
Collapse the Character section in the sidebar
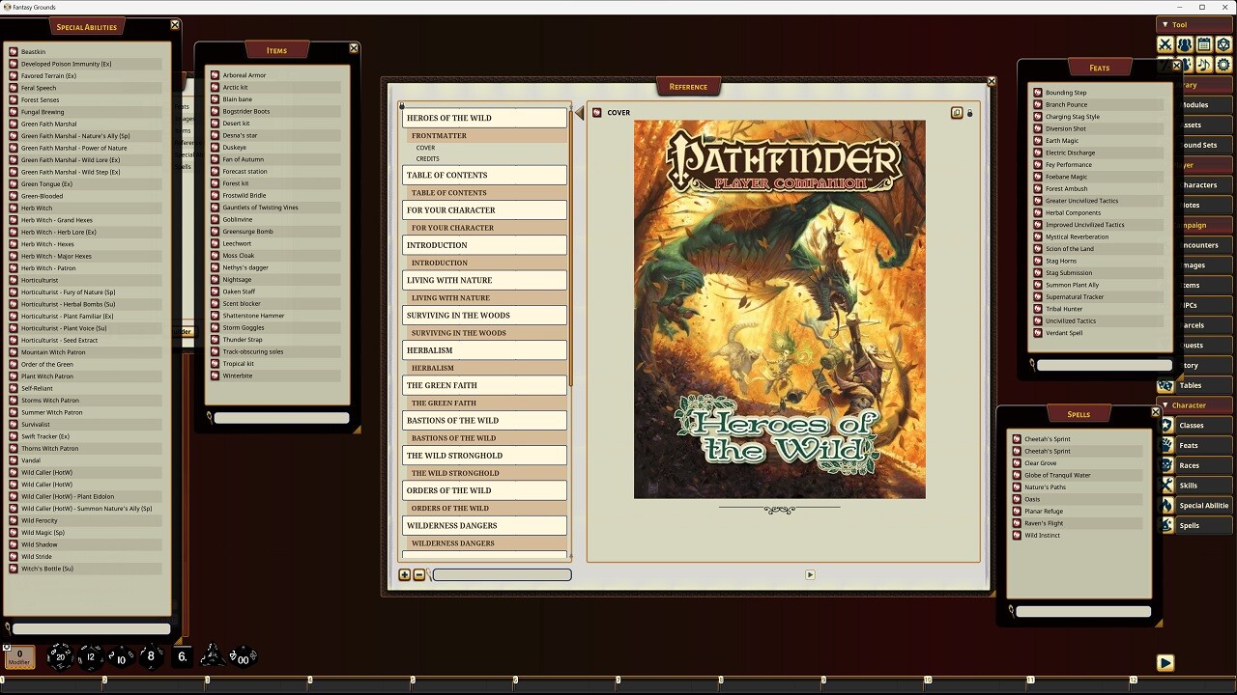[x=1166, y=404]
